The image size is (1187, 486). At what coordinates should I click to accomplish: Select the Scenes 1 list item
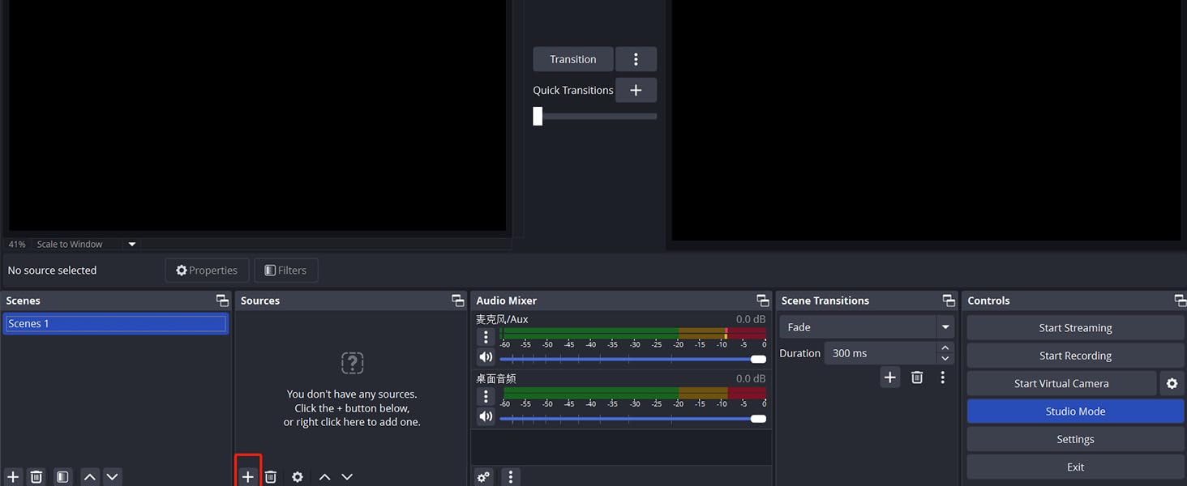coord(115,324)
